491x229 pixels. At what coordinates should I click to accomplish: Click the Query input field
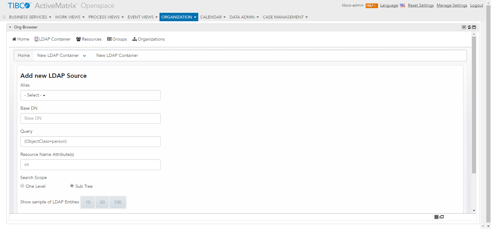90,142
